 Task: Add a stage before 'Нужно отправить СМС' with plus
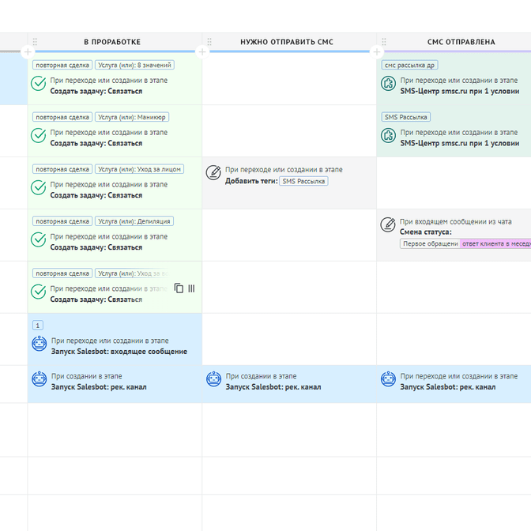[x=202, y=52]
